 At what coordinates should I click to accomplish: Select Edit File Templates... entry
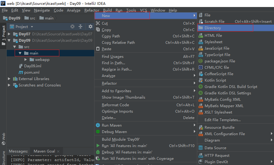pos(222,120)
